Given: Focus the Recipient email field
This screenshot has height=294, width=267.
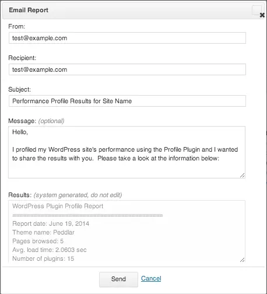Looking at the screenshot, I should pos(127,69).
